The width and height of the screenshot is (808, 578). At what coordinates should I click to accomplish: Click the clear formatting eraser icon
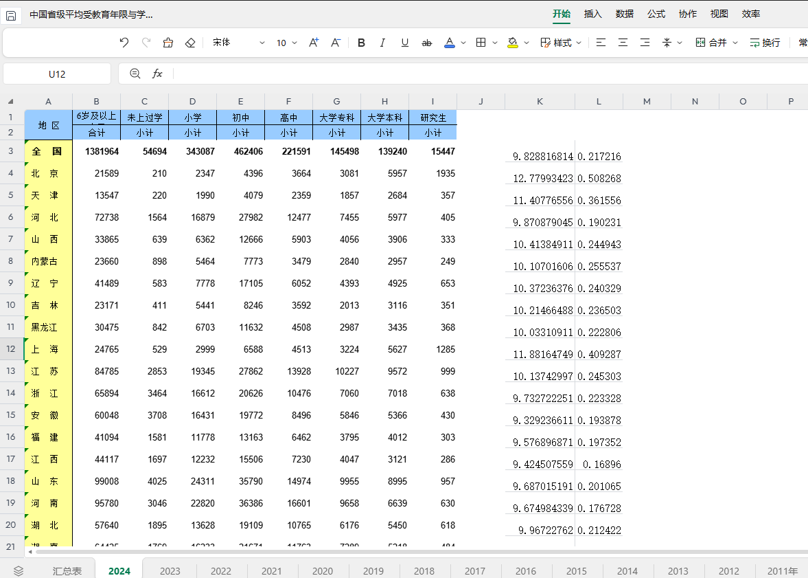click(x=190, y=43)
